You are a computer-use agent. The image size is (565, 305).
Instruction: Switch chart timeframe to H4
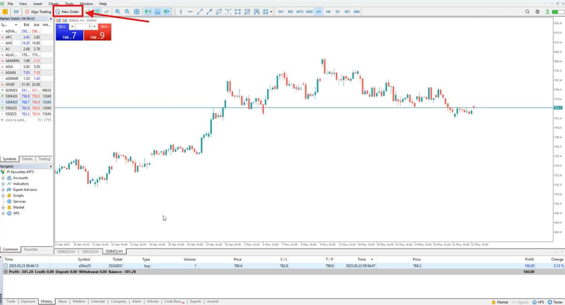(x=328, y=11)
